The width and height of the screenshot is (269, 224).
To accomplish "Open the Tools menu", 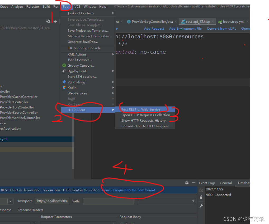I will coord(67,7).
